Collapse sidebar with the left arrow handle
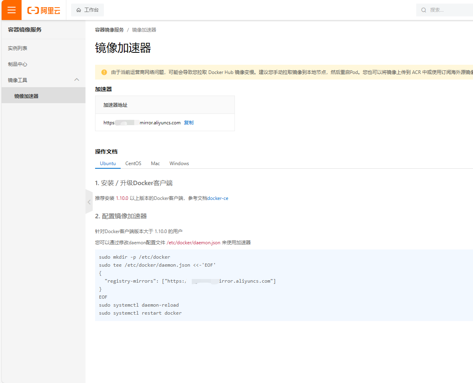473x383 pixels. click(89, 202)
